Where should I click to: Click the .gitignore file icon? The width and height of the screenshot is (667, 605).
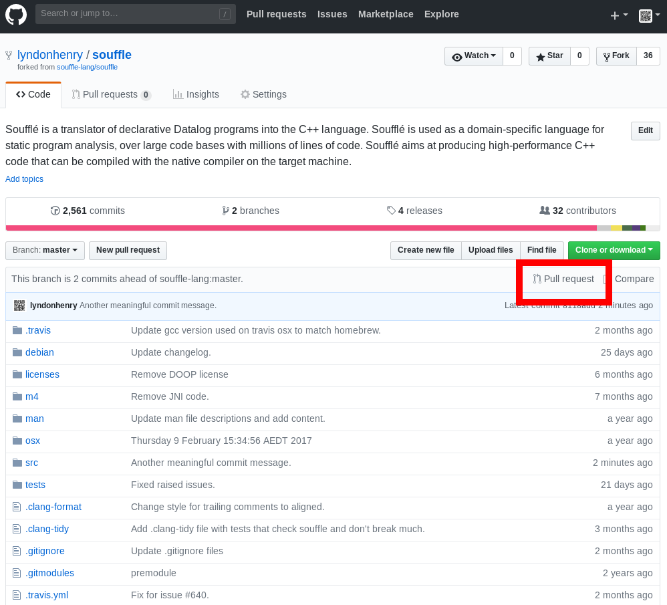point(17,552)
